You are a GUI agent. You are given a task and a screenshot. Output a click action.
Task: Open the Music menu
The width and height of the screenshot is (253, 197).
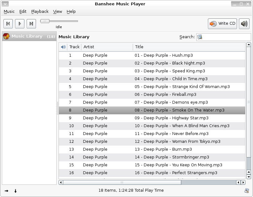tap(9, 12)
